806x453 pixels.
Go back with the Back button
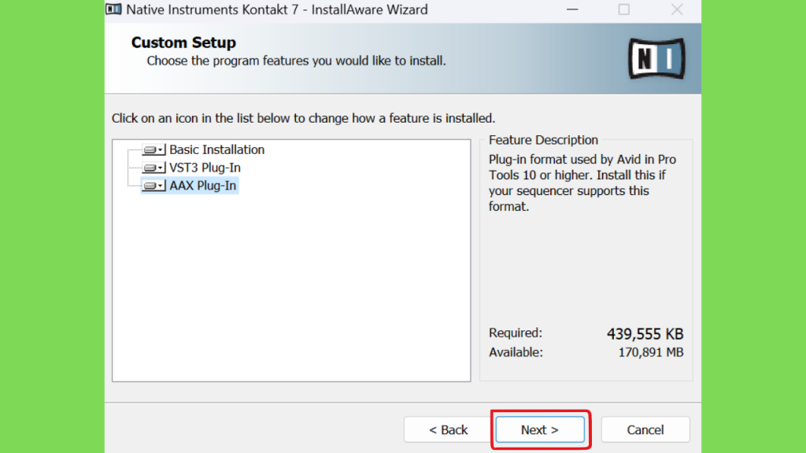pos(448,429)
